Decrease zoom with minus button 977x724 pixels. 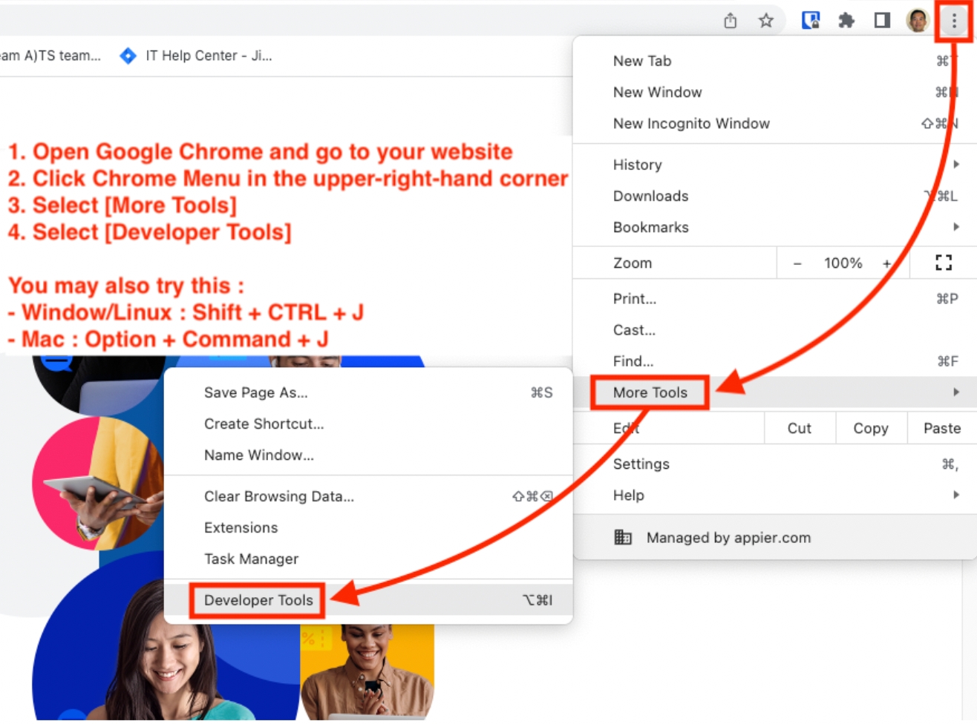pos(797,263)
